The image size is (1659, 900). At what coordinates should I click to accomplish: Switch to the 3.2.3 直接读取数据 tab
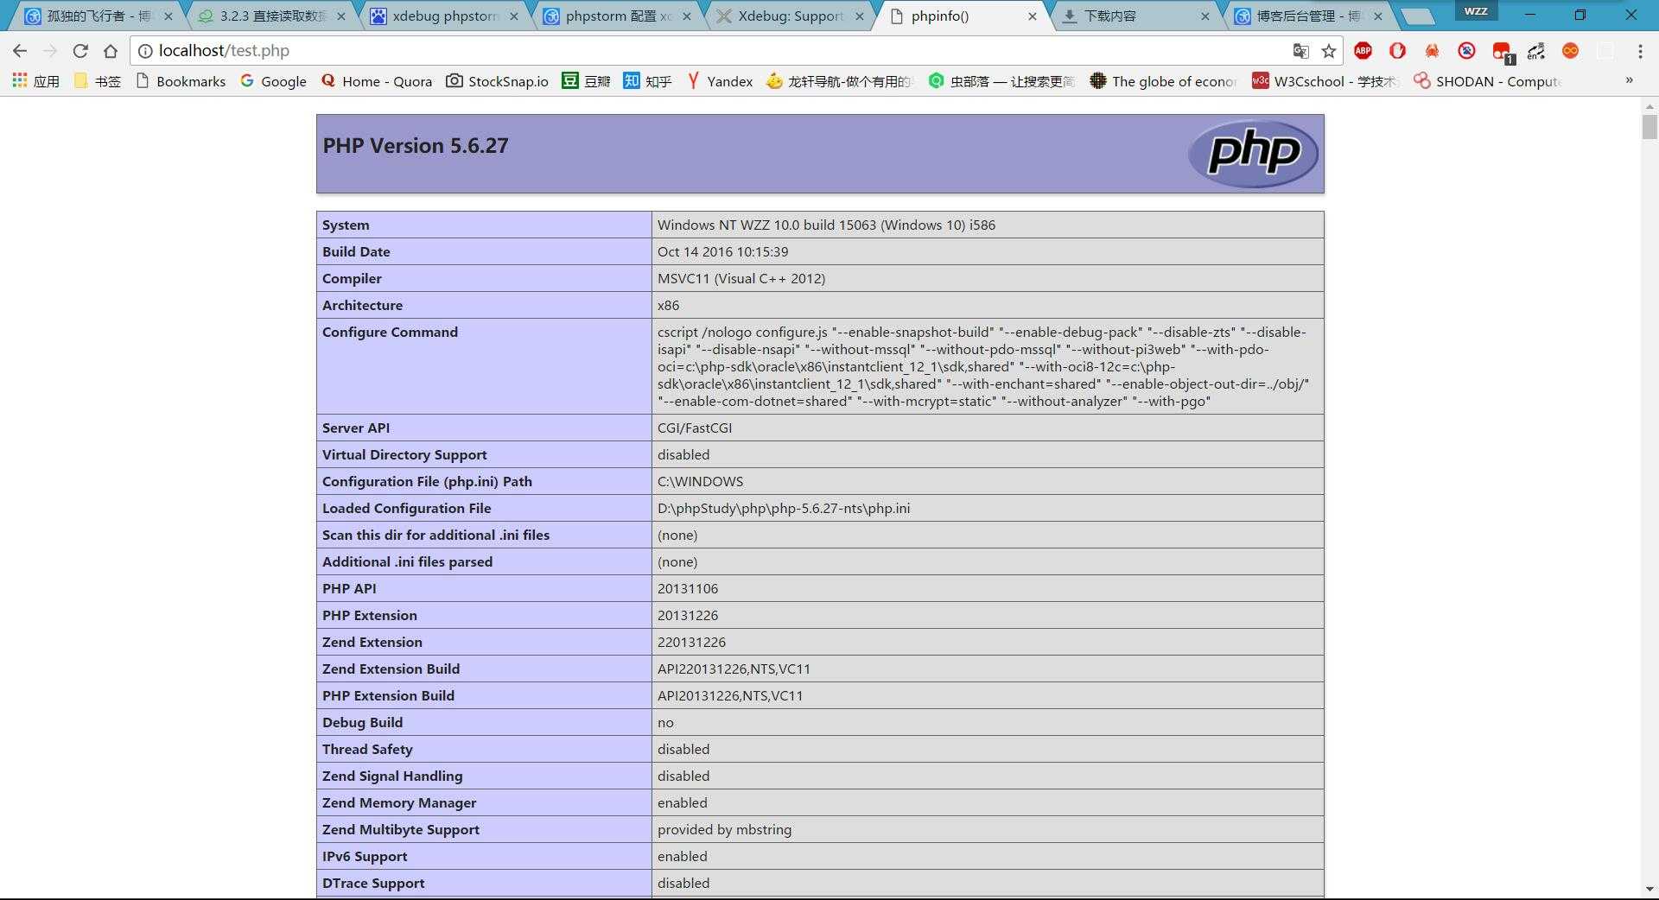coord(270,16)
